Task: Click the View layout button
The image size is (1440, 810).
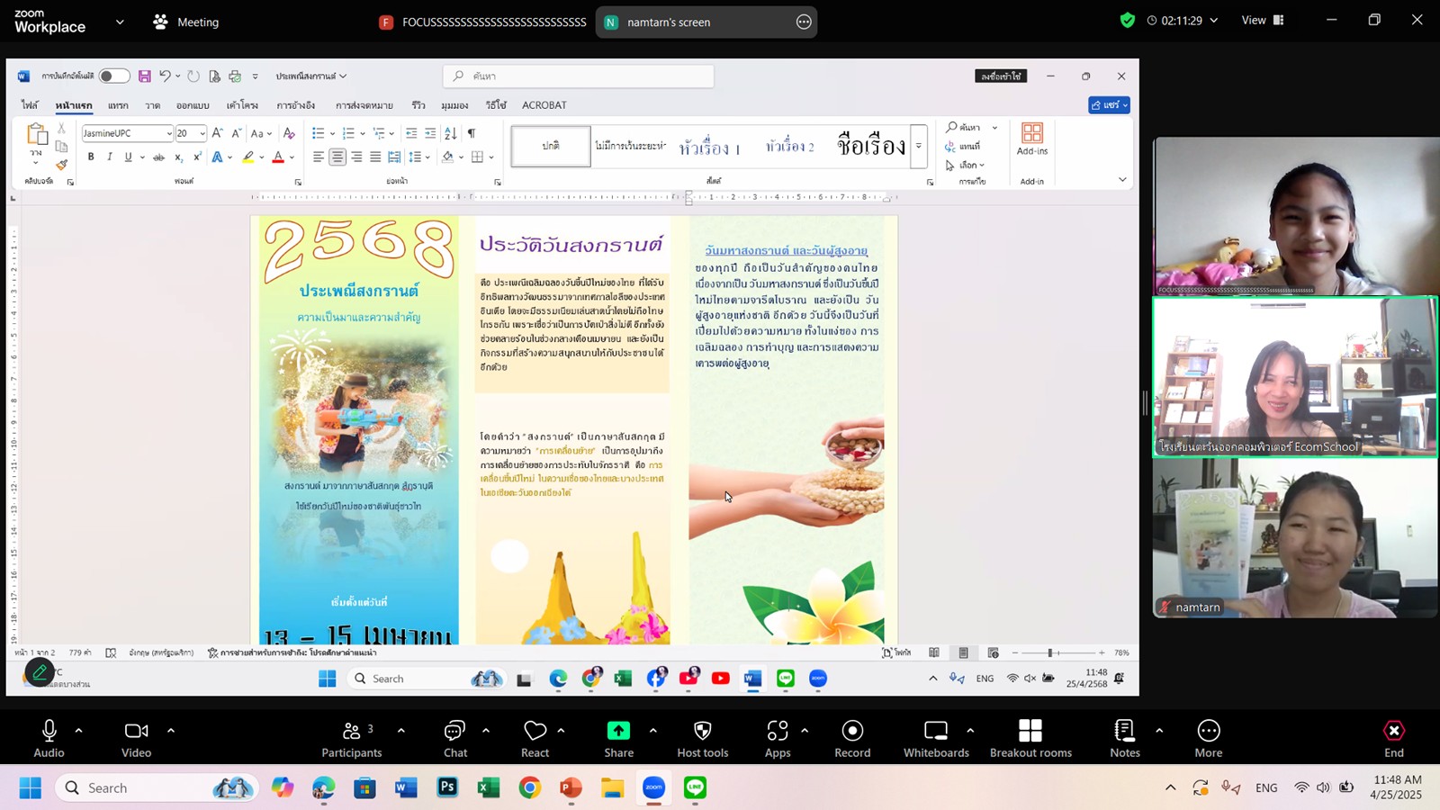Action: (x=1263, y=20)
